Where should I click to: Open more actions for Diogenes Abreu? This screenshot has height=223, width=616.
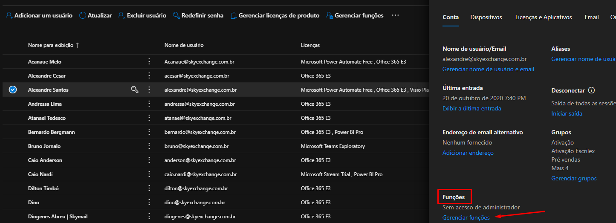(149, 216)
